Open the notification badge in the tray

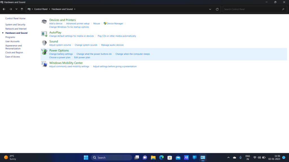click(x=284, y=157)
